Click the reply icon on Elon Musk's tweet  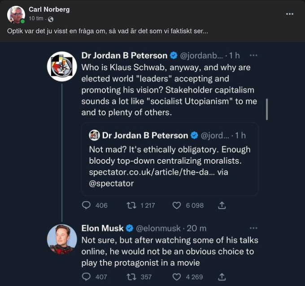[x=87, y=277]
